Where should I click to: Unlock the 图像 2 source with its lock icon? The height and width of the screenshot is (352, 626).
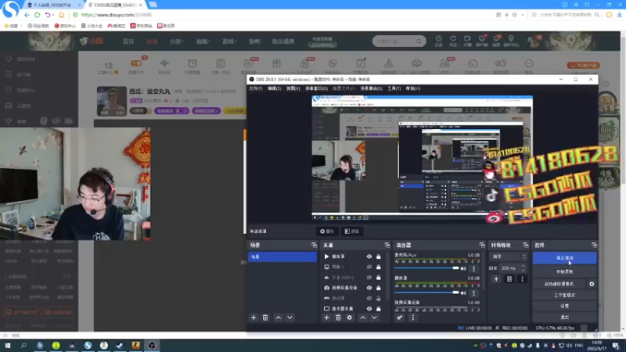click(379, 267)
